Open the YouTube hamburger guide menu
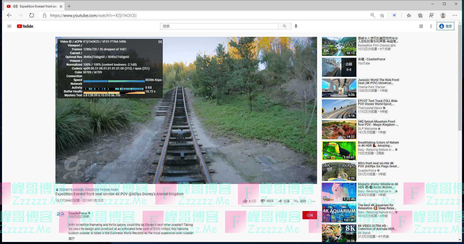The image size is (464, 244). [9, 26]
